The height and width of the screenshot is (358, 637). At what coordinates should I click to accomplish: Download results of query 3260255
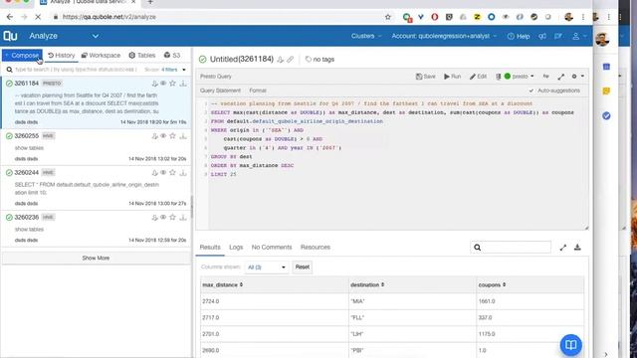coord(183,136)
